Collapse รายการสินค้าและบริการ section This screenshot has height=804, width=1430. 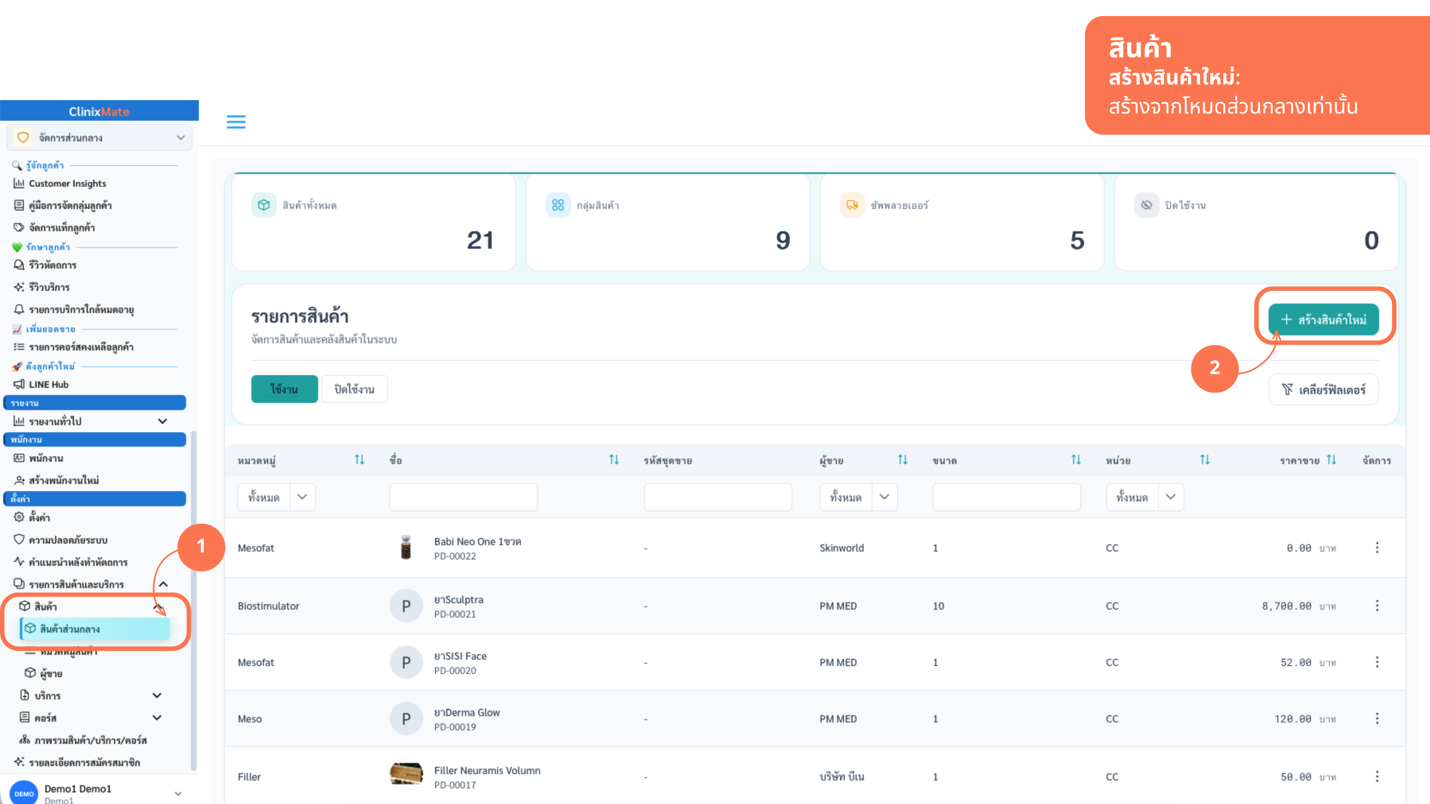coord(163,584)
